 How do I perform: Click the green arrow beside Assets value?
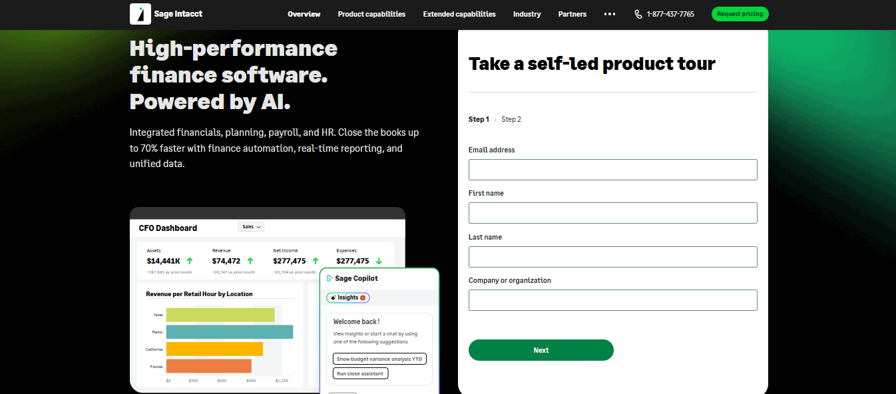point(190,261)
